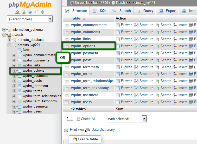Image resolution: width=197 pixels, height=144 pixels.
Task: Select wpdm_commentmeta in the sidebar tree
Action: [39, 55]
